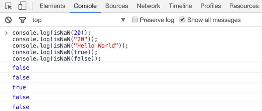This screenshot has height=111, width=262.
Task: Show the Resources tab
Action: point(244,6)
